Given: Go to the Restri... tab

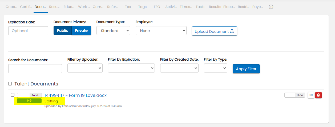Looking at the screenshot, I should point(243,7).
